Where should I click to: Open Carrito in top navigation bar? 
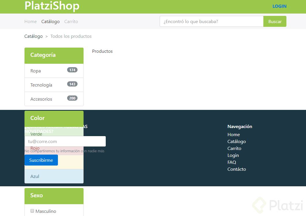(71, 21)
